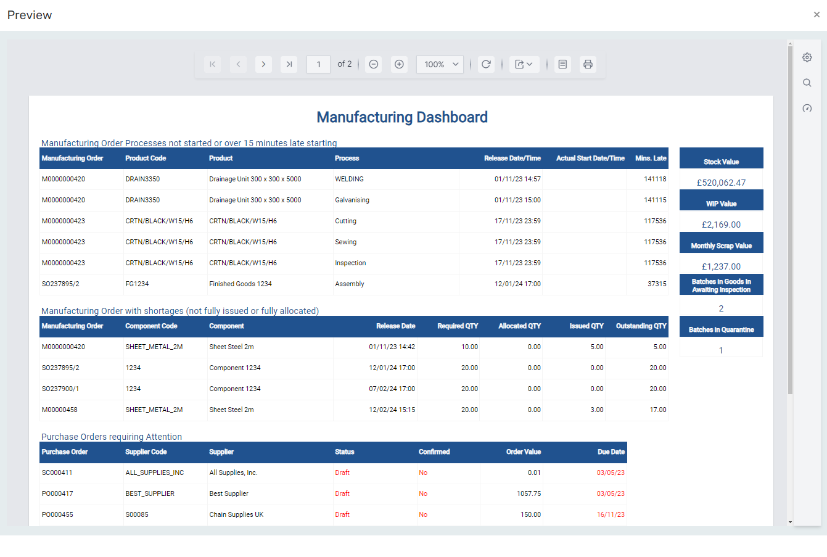This screenshot has height=557, width=827.
Task: Print the Manufacturing Dashboard report
Action: 588,64
